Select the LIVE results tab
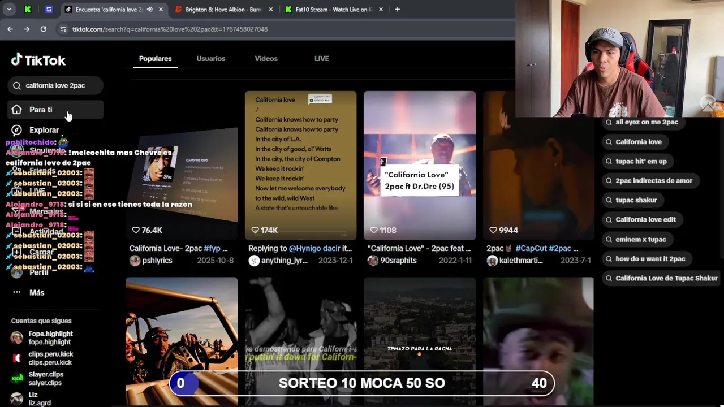Viewport: 724px width, 407px height. click(321, 59)
